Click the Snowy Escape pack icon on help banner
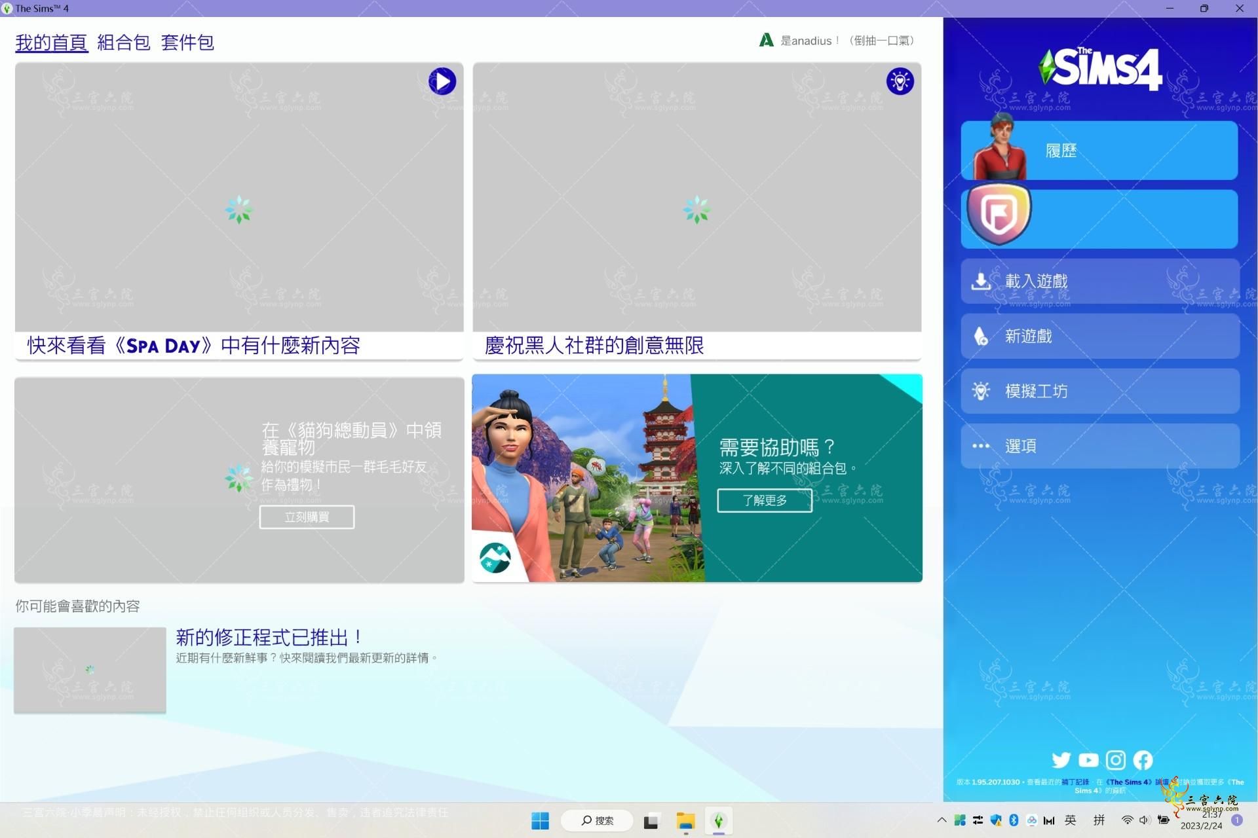Image resolution: width=1258 pixels, height=838 pixels. (495, 558)
